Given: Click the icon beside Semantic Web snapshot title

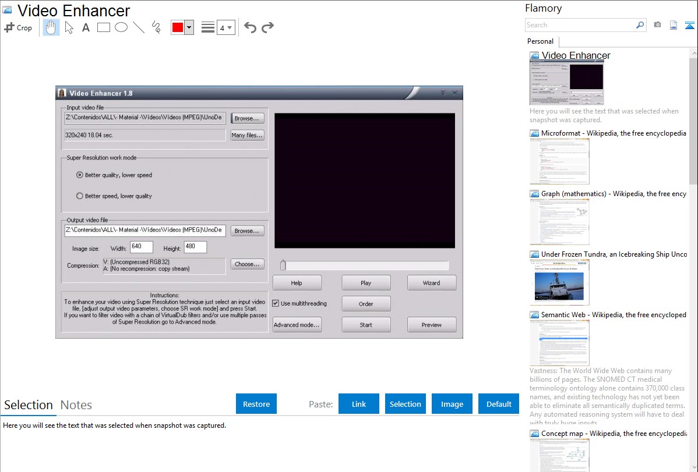Looking at the screenshot, I should (534, 315).
